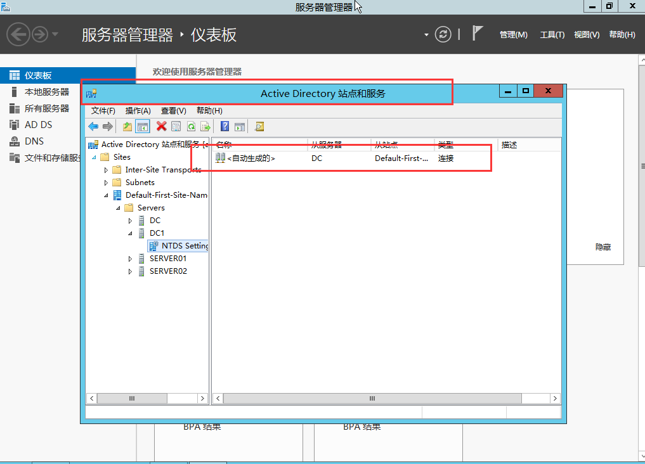The width and height of the screenshot is (645, 464).
Task: Toggle Show/Hide Console Tree toolbar icon
Action: pos(143,127)
